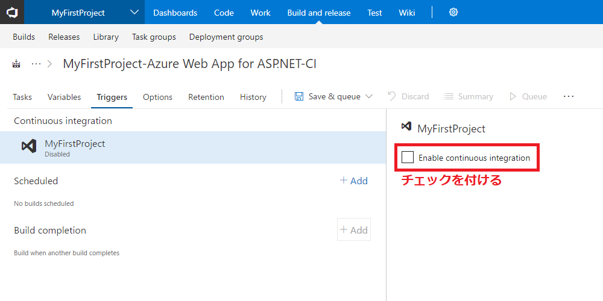Go to Deployment groups sub-page
Image resolution: width=603 pixels, height=301 pixels.
pyautogui.click(x=226, y=37)
